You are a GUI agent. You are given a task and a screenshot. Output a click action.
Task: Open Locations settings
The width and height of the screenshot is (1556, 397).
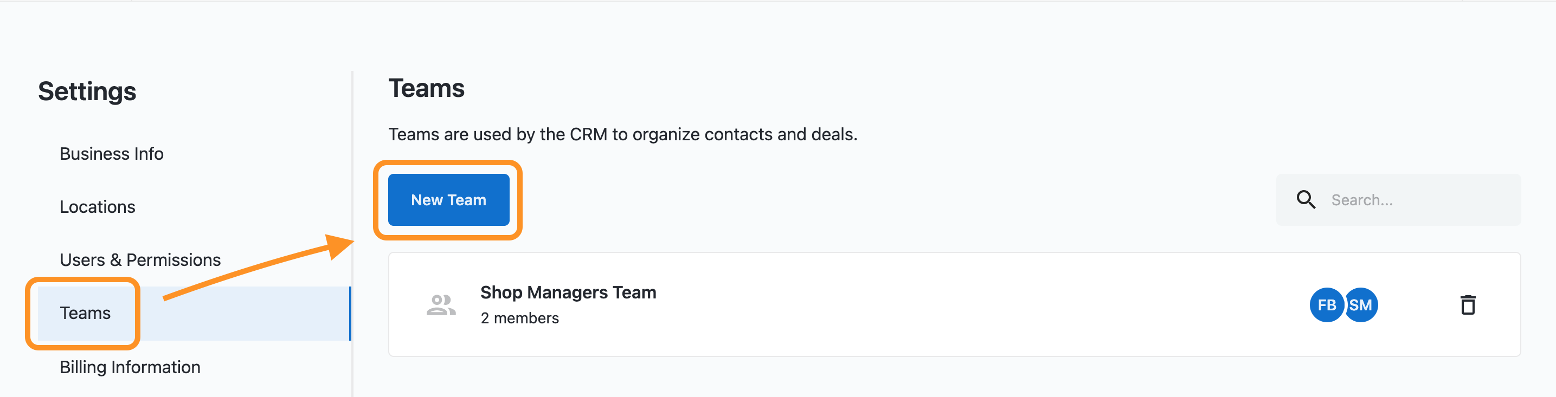(97, 207)
